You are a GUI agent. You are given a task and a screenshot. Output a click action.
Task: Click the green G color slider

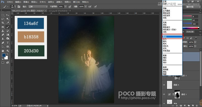point(187,20)
